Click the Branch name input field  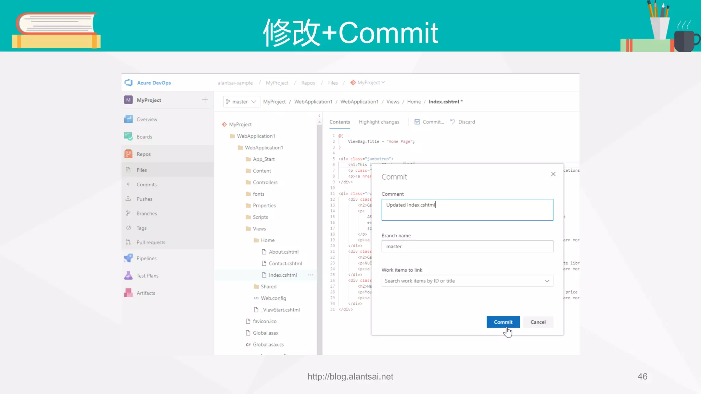(467, 246)
